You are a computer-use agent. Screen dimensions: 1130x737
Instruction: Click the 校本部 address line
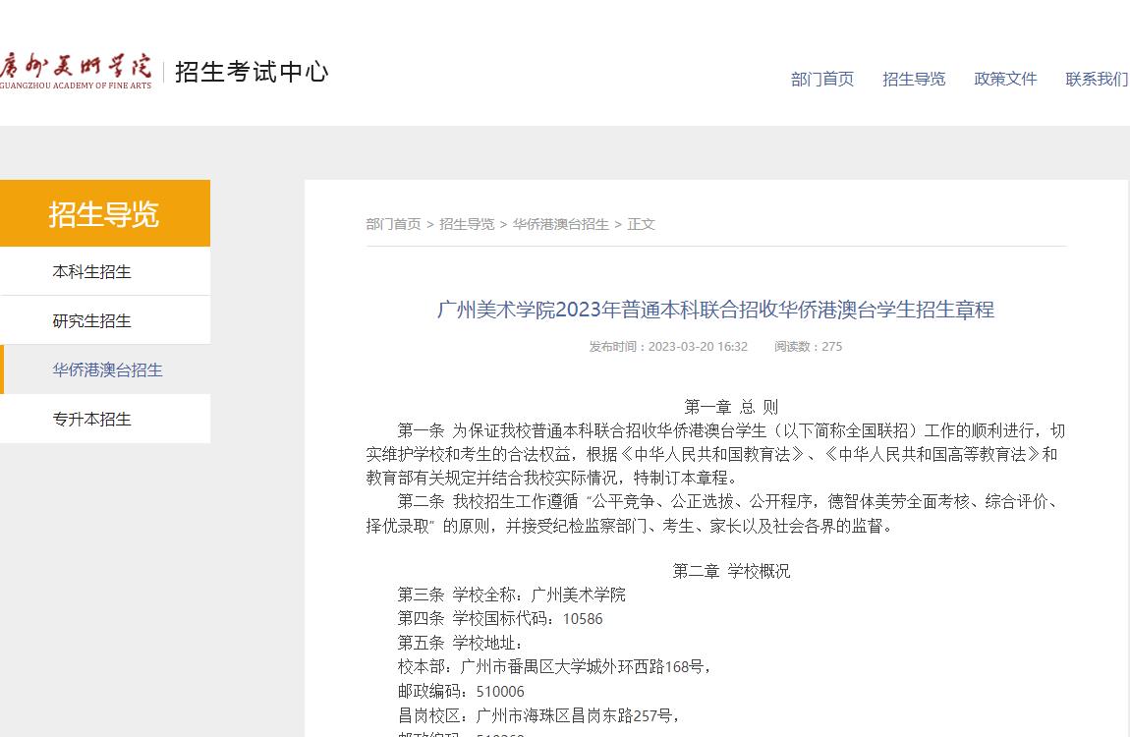click(x=555, y=667)
